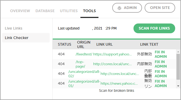Click the WordPress logo icon in Admin button
This screenshot has height=100, width=181.
click(119, 8)
